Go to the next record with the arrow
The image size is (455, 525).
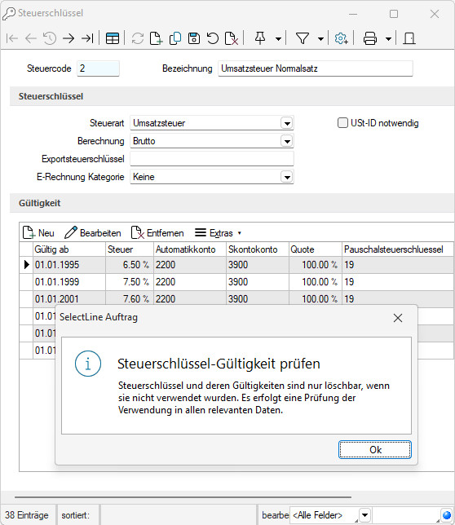68,38
